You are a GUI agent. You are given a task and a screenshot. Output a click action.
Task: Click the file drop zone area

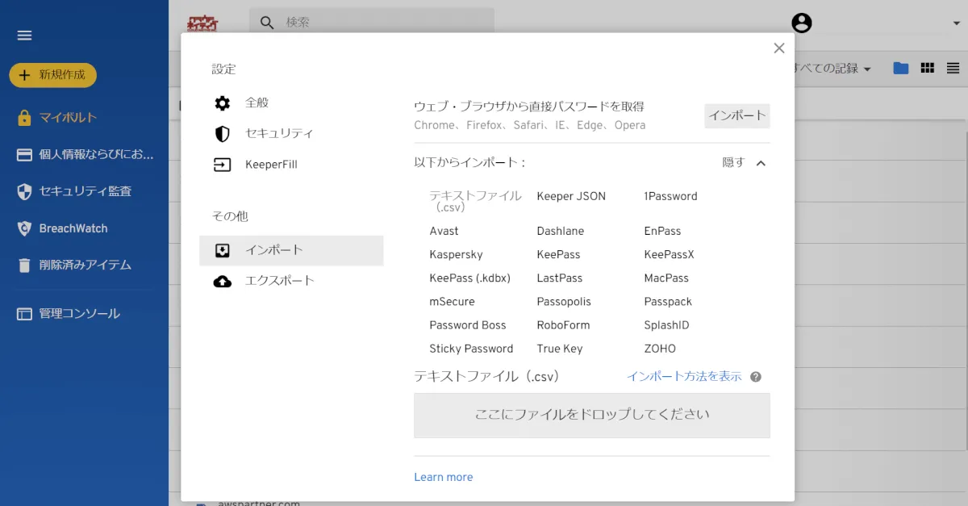pos(591,415)
